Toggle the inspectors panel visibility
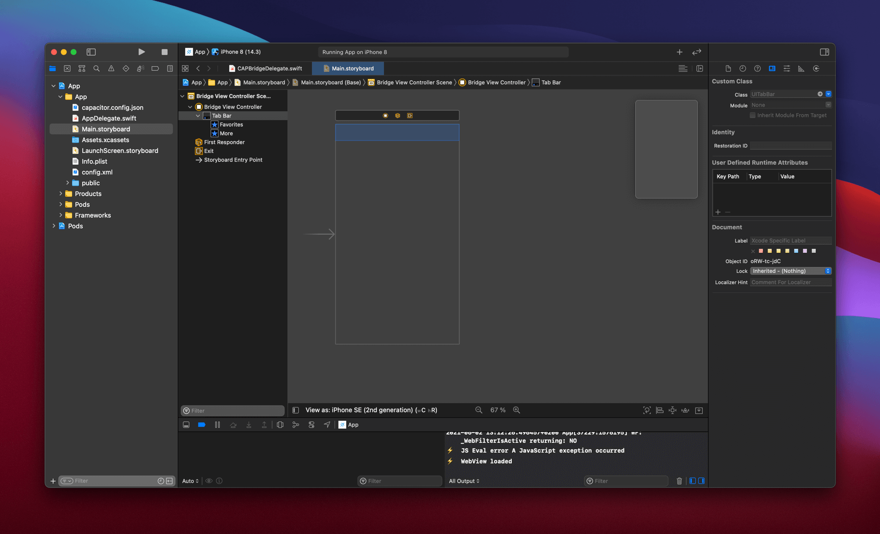Image resolution: width=880 pixels, height=534 pixels. [x=824, y=52]
